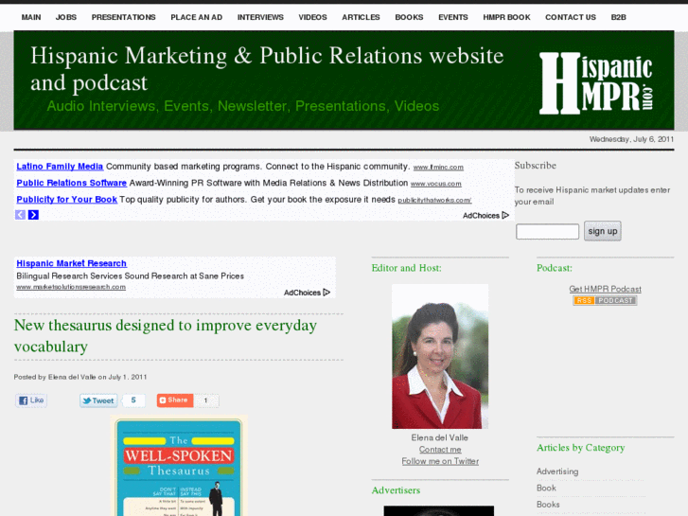
Task: Visit the publicitythatworks.com ad URL
Action: 434,201
